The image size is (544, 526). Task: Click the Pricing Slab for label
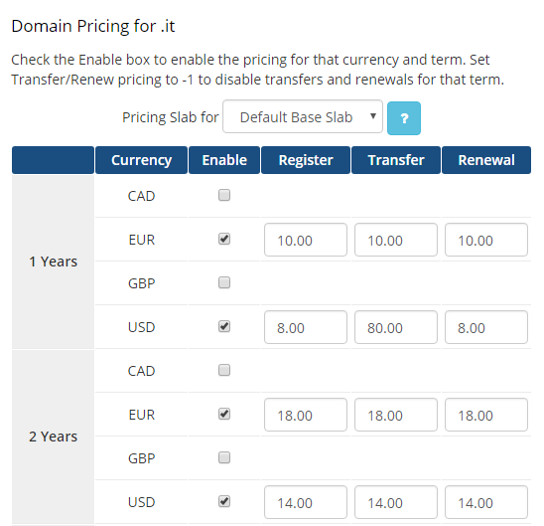[171, 117]
